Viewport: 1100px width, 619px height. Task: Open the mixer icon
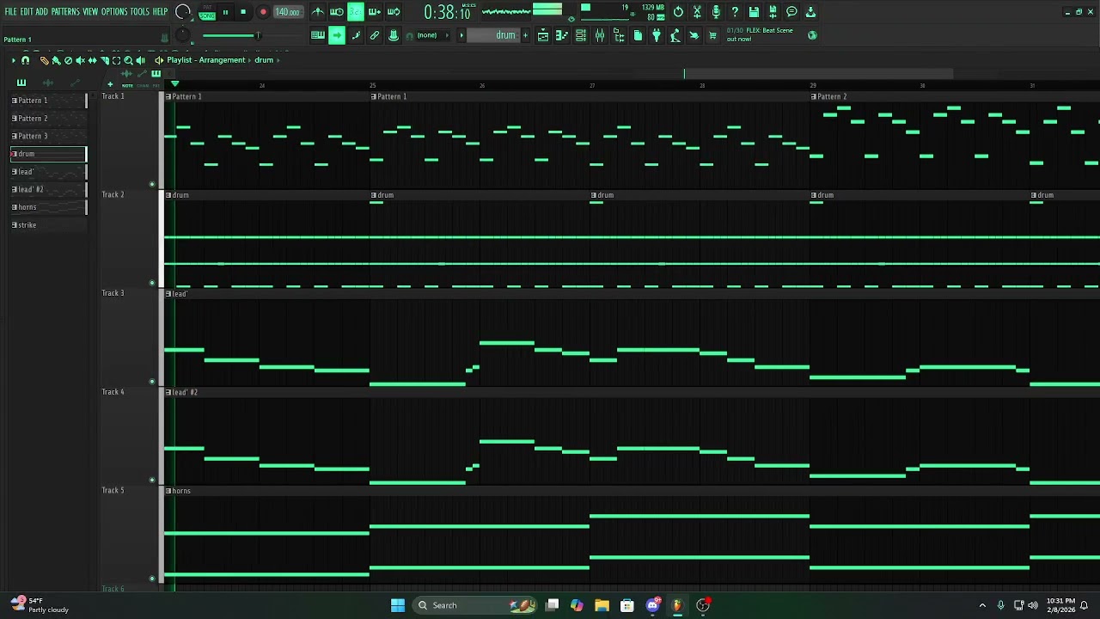tap(600, 35)
